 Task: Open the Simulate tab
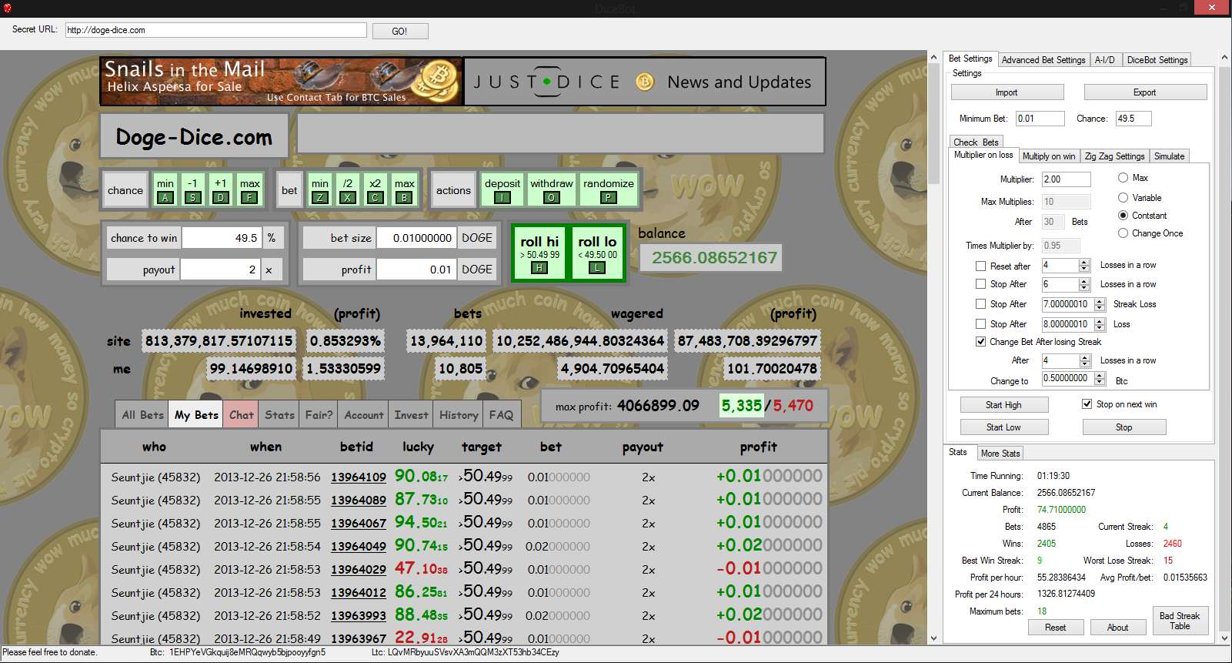tap(1169, 156)
